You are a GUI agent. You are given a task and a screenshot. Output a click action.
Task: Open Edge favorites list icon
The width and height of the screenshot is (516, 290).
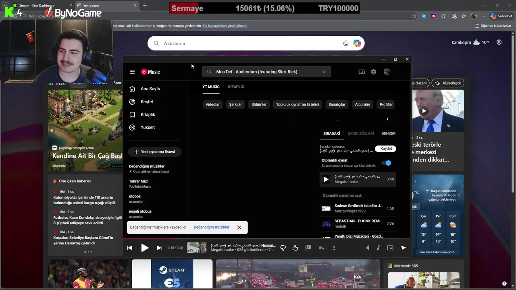tap(464, 16)
